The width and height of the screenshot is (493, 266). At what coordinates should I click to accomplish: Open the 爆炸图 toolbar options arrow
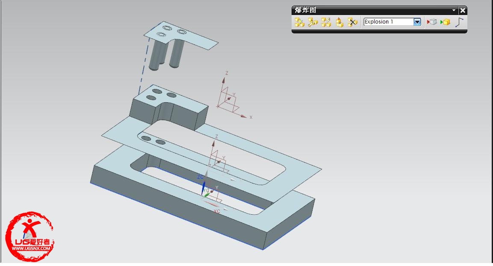(454, 10)
